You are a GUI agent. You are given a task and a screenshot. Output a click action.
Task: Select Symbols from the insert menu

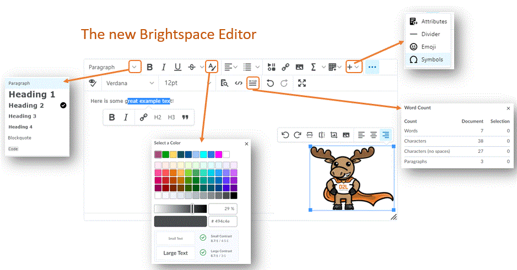tap(428, 59)
